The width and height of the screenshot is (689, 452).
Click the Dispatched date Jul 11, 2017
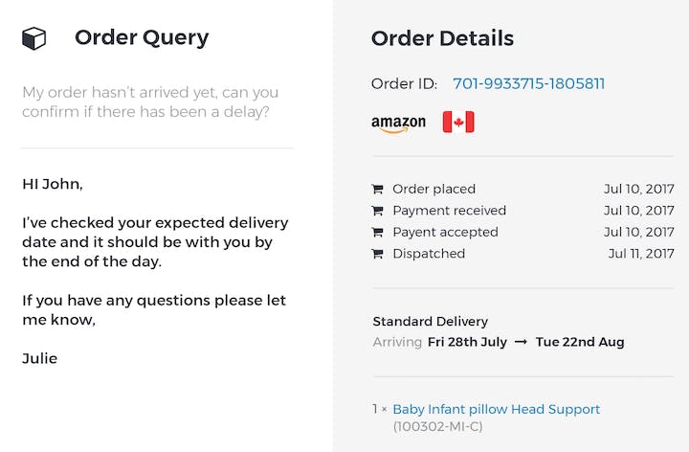(641, 254)
